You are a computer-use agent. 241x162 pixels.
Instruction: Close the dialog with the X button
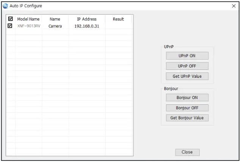point(234,6)
